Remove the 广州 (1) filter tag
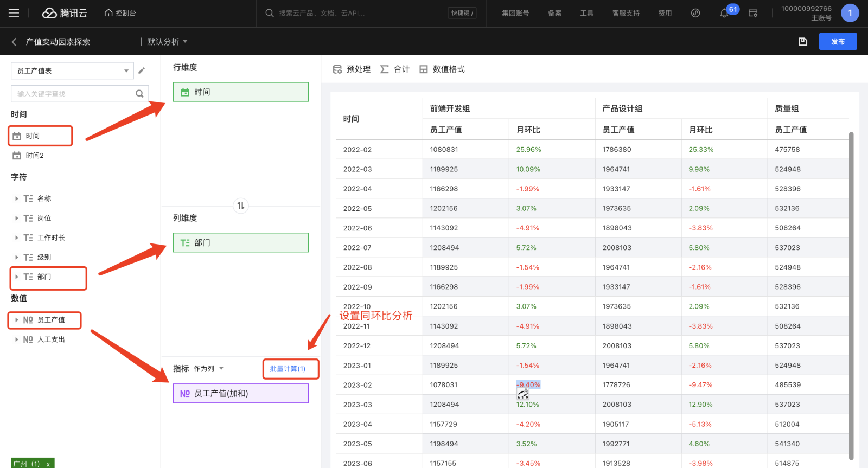The width and height of the screenshot is (868, 468). [48, 464]
